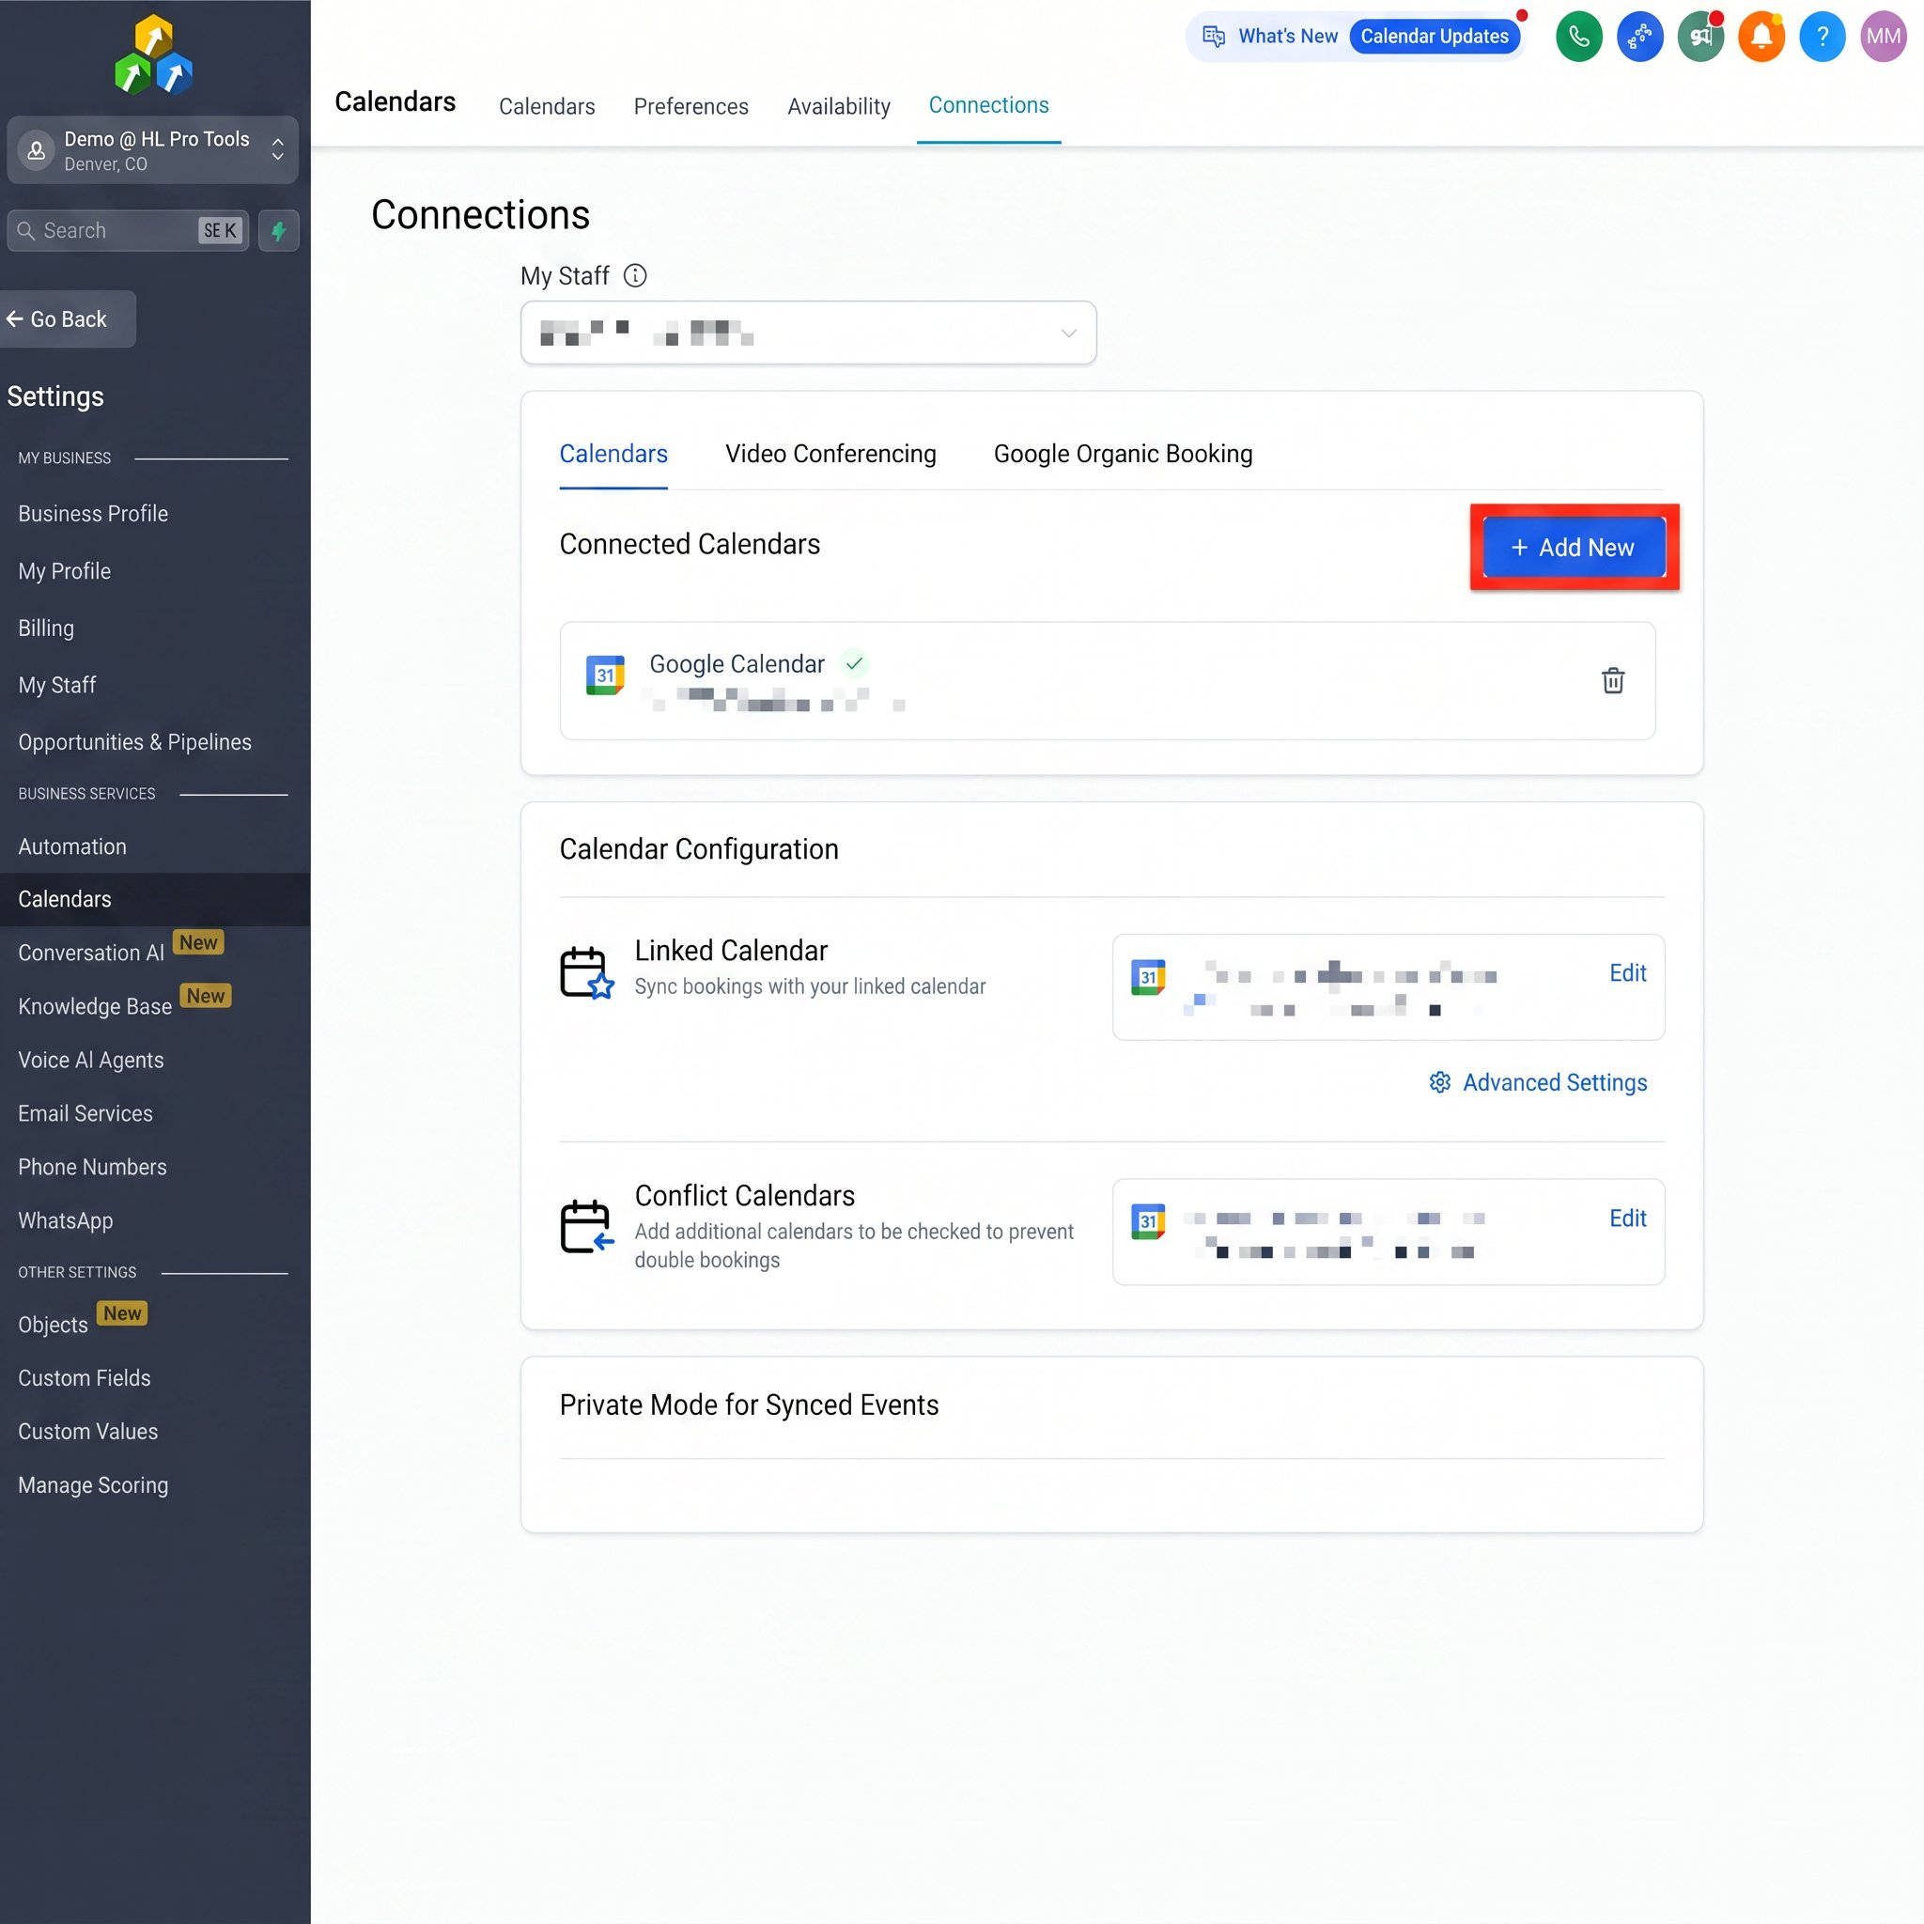Open the megaphone announcements icon
1924x1924 pixels.
(x=1699, y=37)
